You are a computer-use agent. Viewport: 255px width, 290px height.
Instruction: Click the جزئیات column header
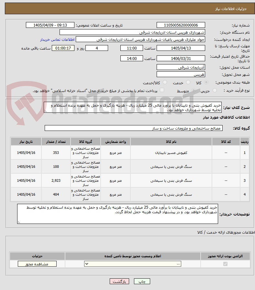(37, 256)
